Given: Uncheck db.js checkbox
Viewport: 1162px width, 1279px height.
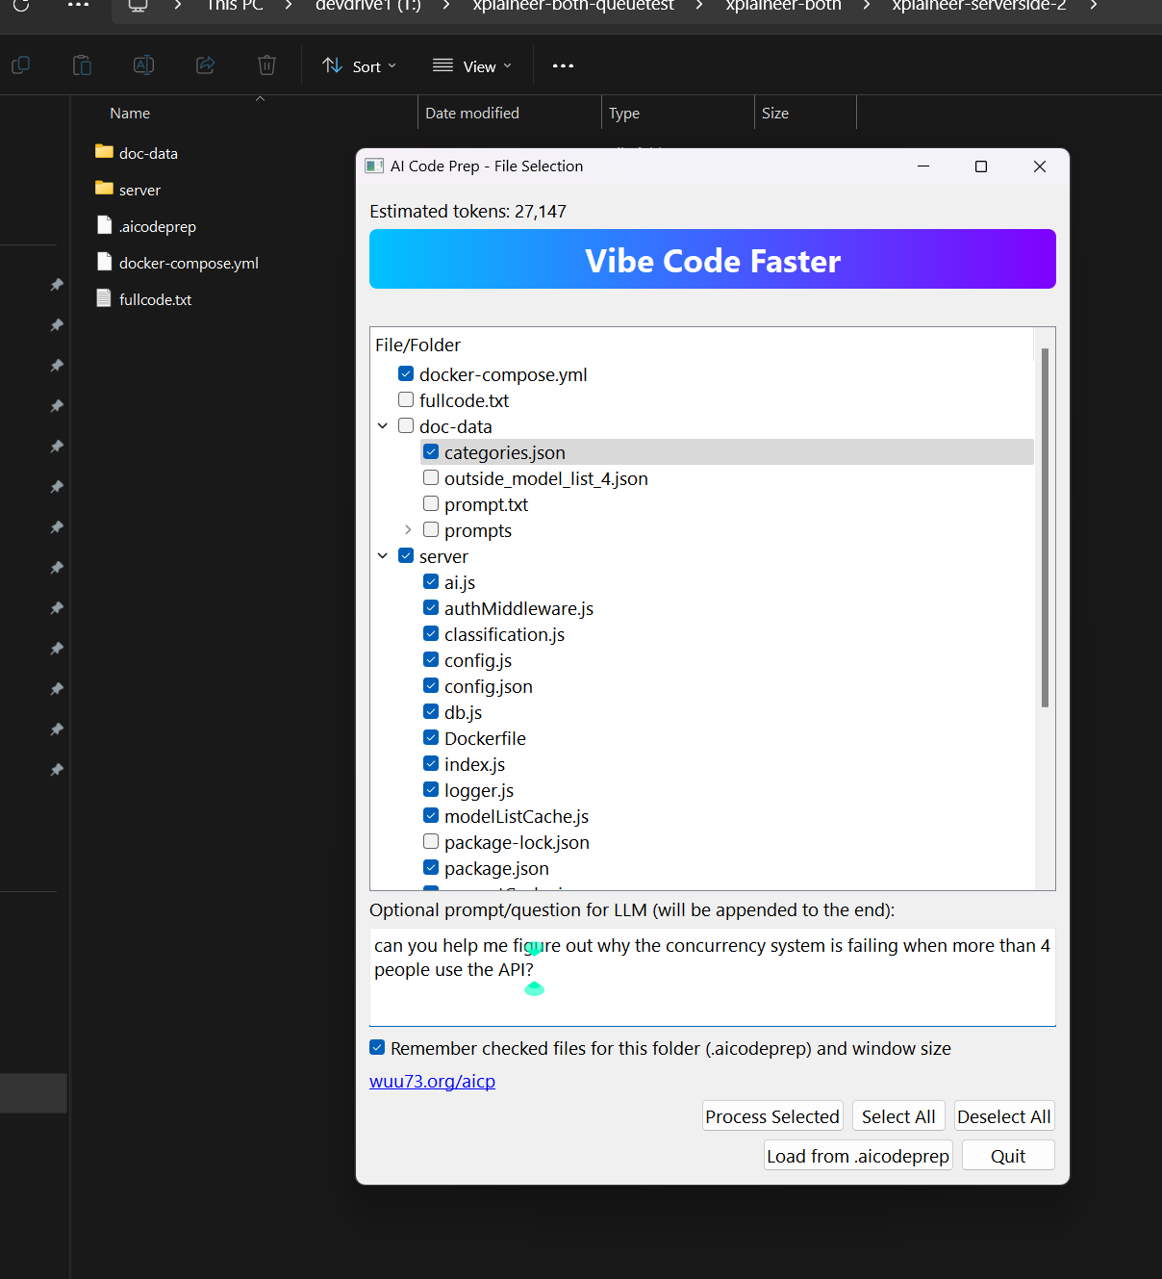Looking at the screenshot, I should [431, 711].
